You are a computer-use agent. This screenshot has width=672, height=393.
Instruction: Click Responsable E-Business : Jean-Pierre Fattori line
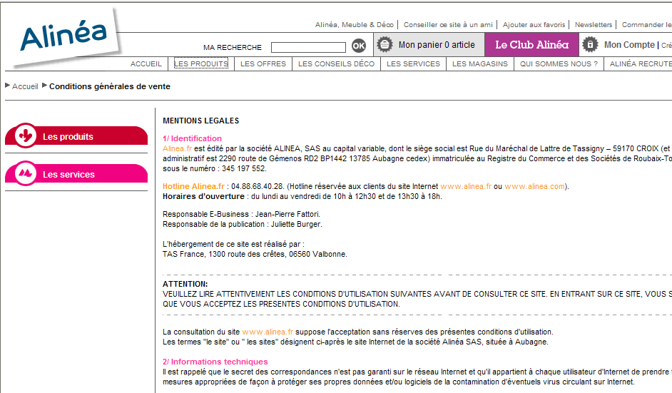click(241, 214)
